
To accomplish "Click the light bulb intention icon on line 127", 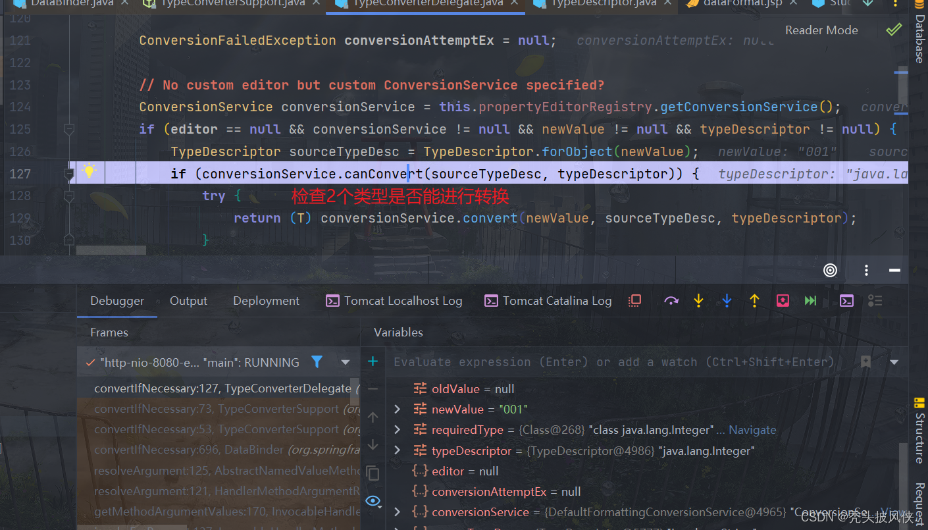I will (x=88, y=172).
